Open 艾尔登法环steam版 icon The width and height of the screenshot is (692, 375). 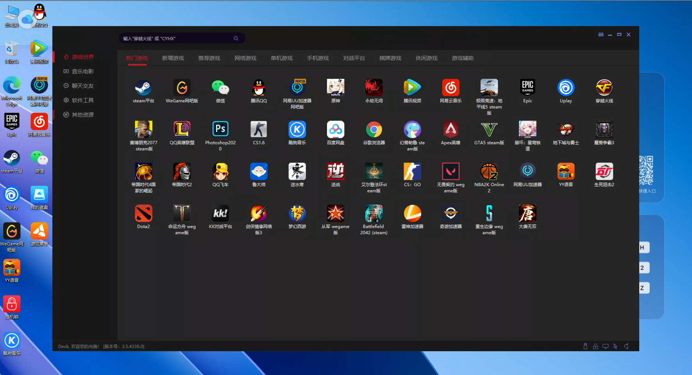point(374,171)
